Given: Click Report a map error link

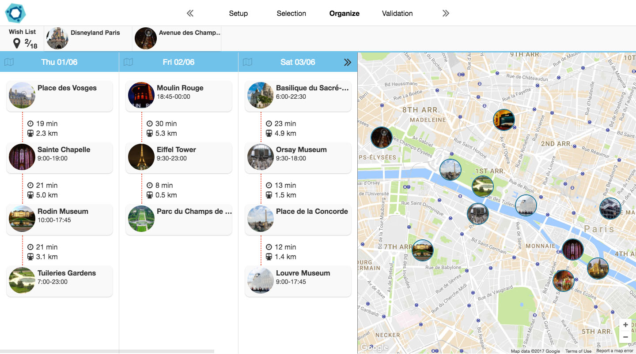Looking at the screenshot, I should pyautogui.click(x=615, y=351).
